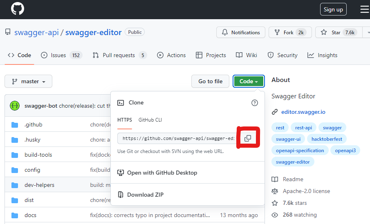Click the .github folder icon
The height and width of the screenshot is (224, 370).
tap(15, 124)
